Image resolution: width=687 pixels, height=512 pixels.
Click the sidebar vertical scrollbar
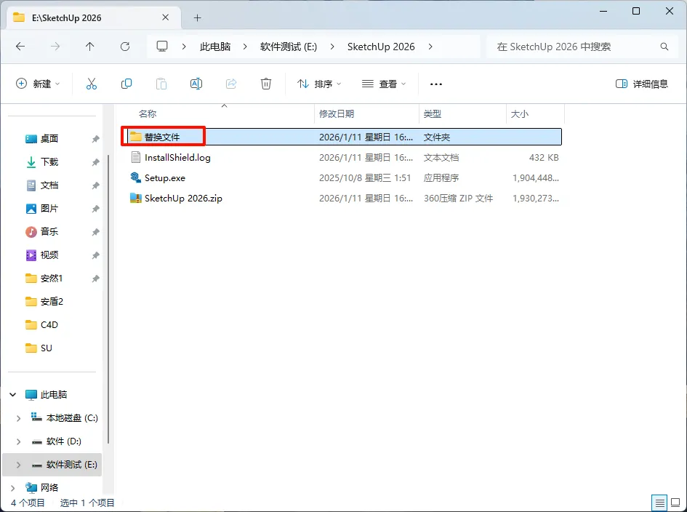click(108, 298)
